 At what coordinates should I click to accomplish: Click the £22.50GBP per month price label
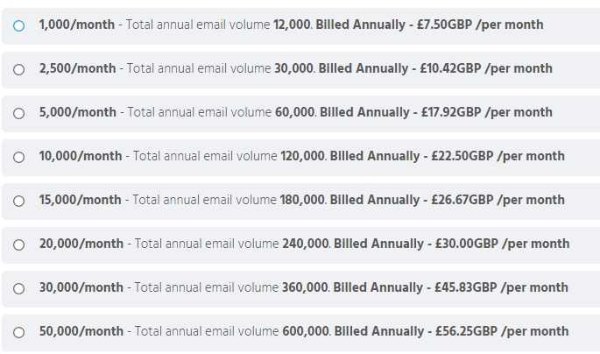pyautogui.click(x=498, y=156)
